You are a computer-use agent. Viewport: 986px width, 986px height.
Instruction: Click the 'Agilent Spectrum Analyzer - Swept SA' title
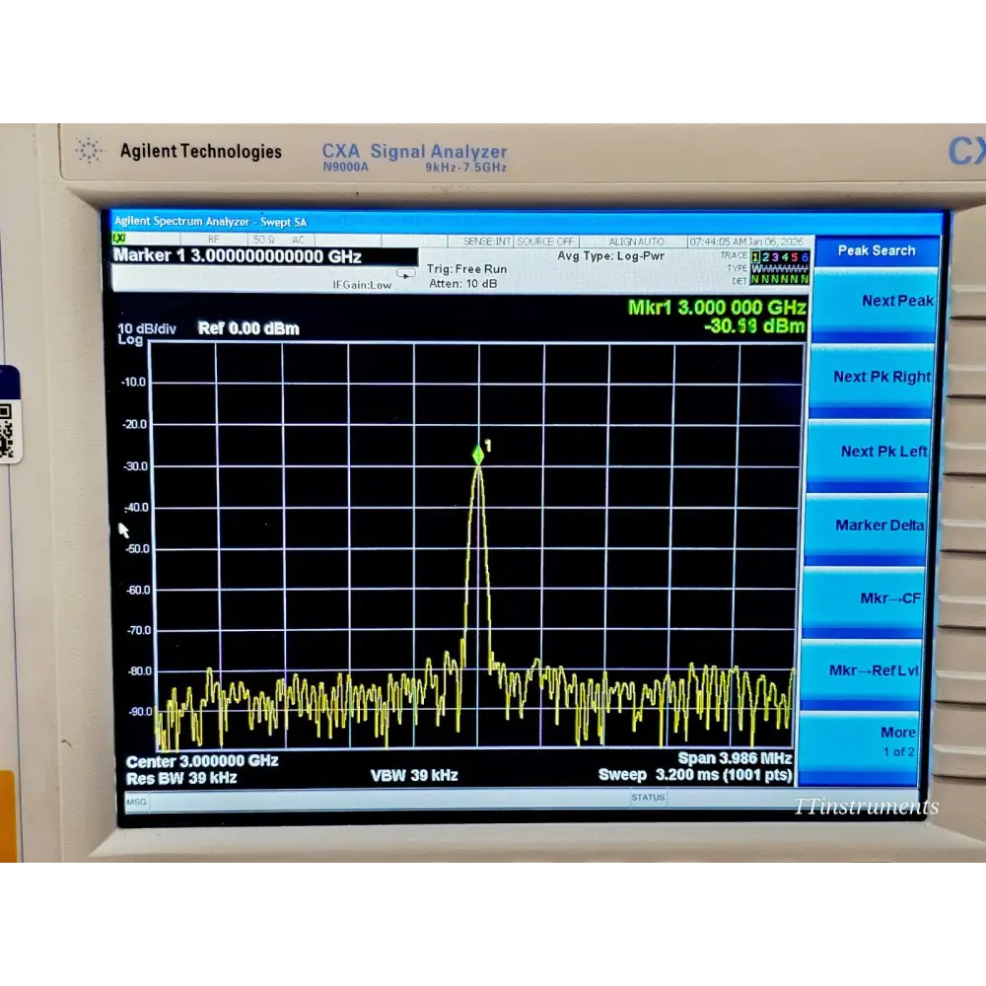click(x=210, y=221)
